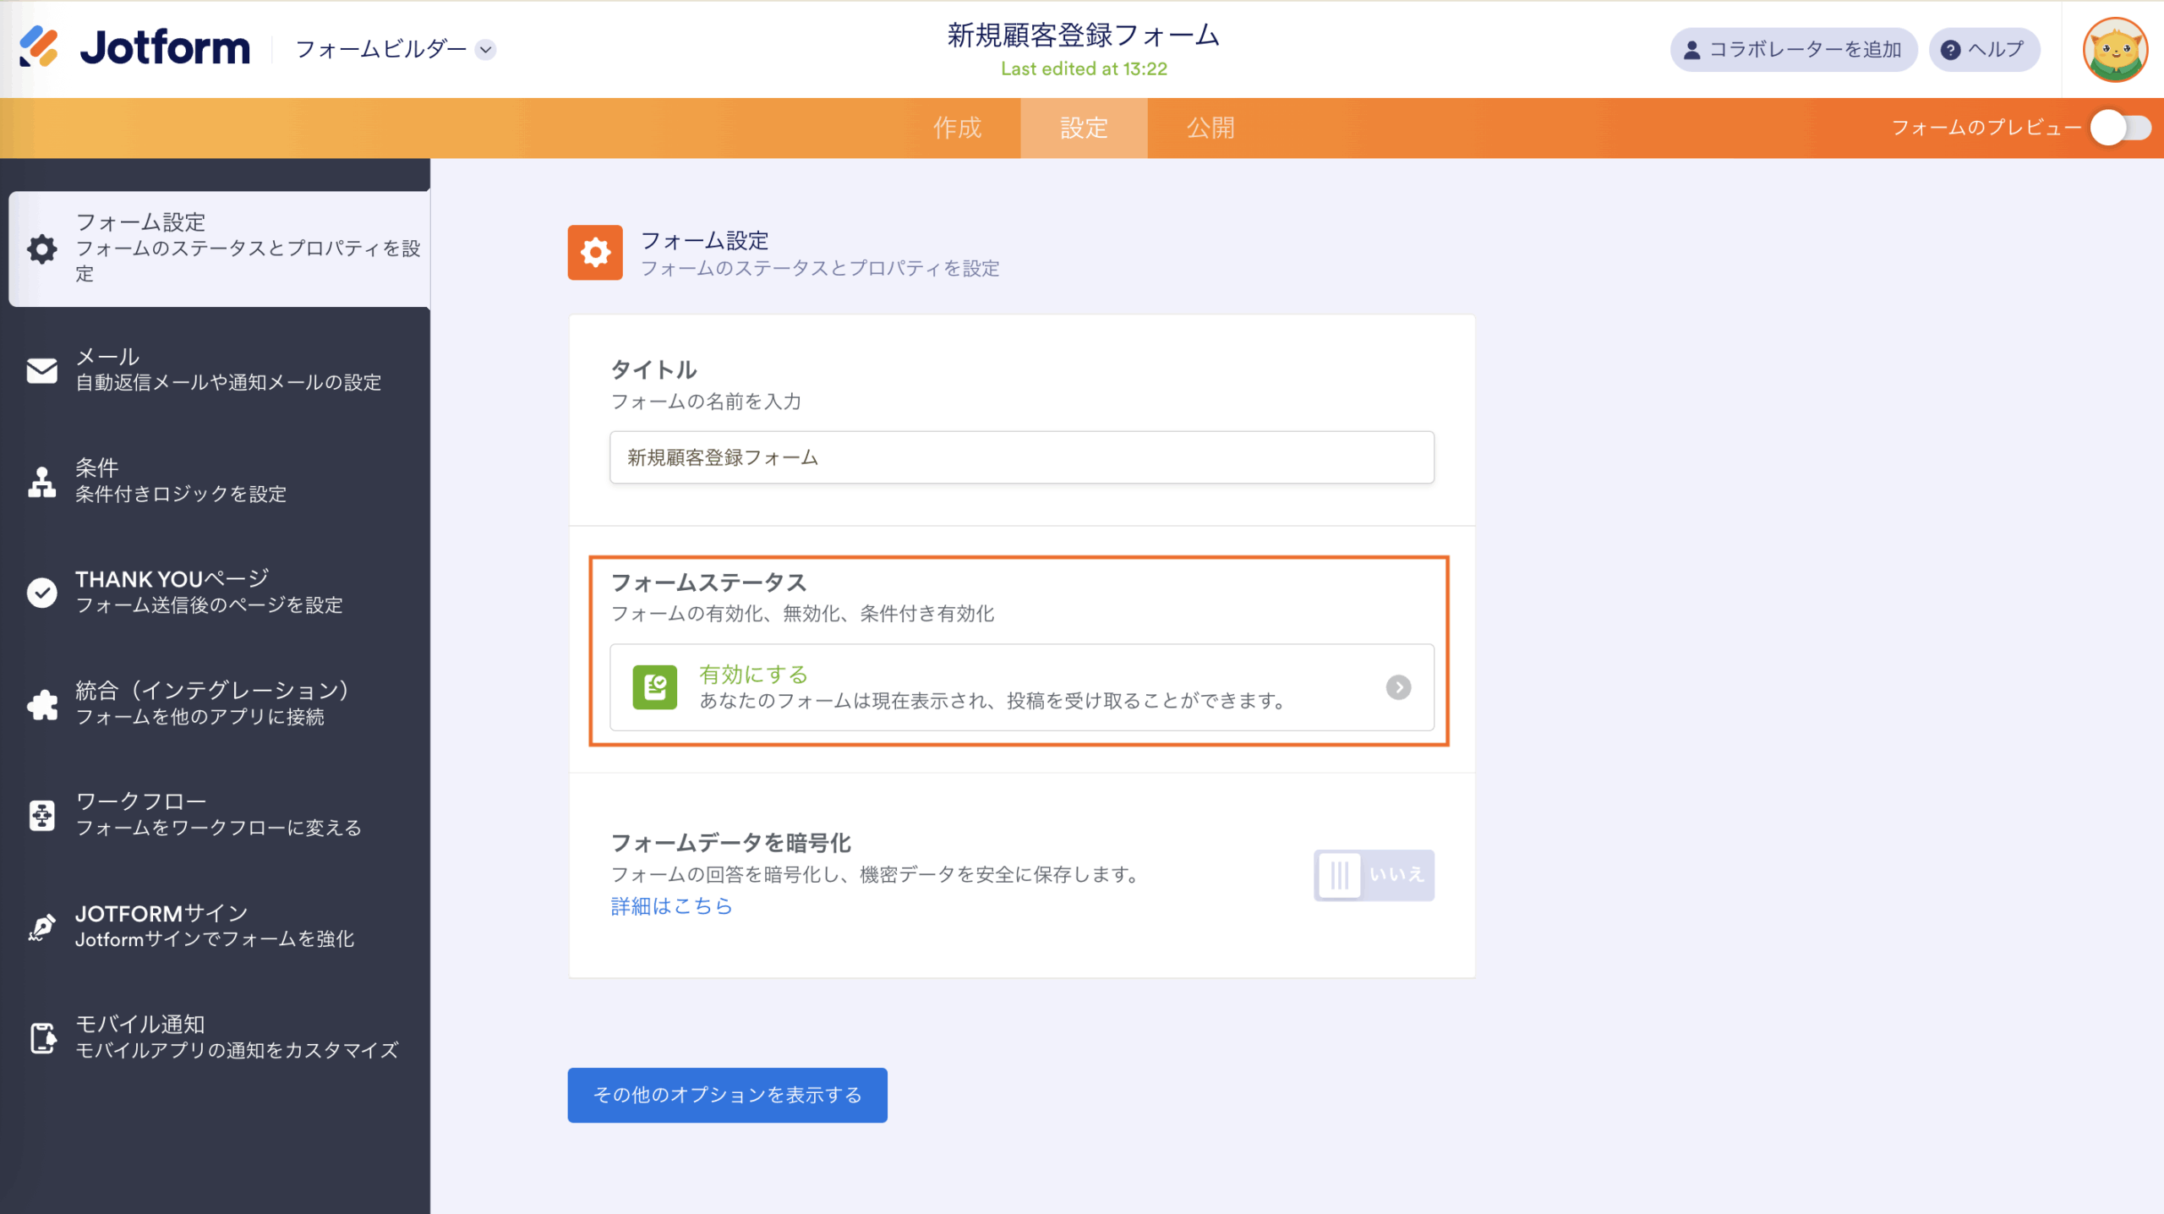Open the Mail envelope icon in sidebar

click(x=41, y=370)
